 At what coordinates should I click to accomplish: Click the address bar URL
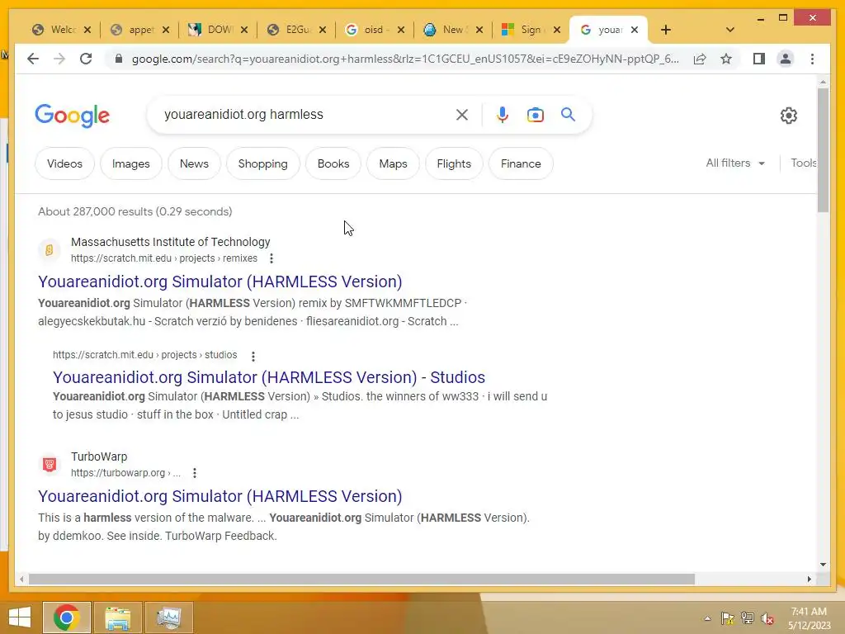click(405, 59)
